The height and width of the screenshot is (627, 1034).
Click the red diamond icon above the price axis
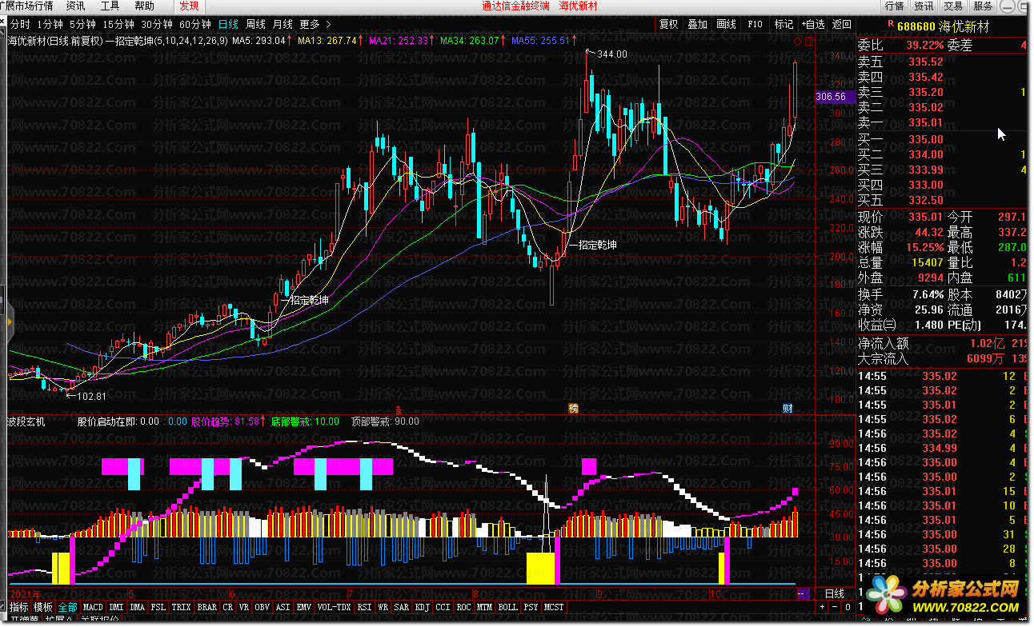pos(798,42)
